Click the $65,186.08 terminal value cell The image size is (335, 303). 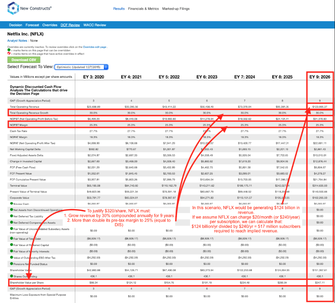coord(94,186)
